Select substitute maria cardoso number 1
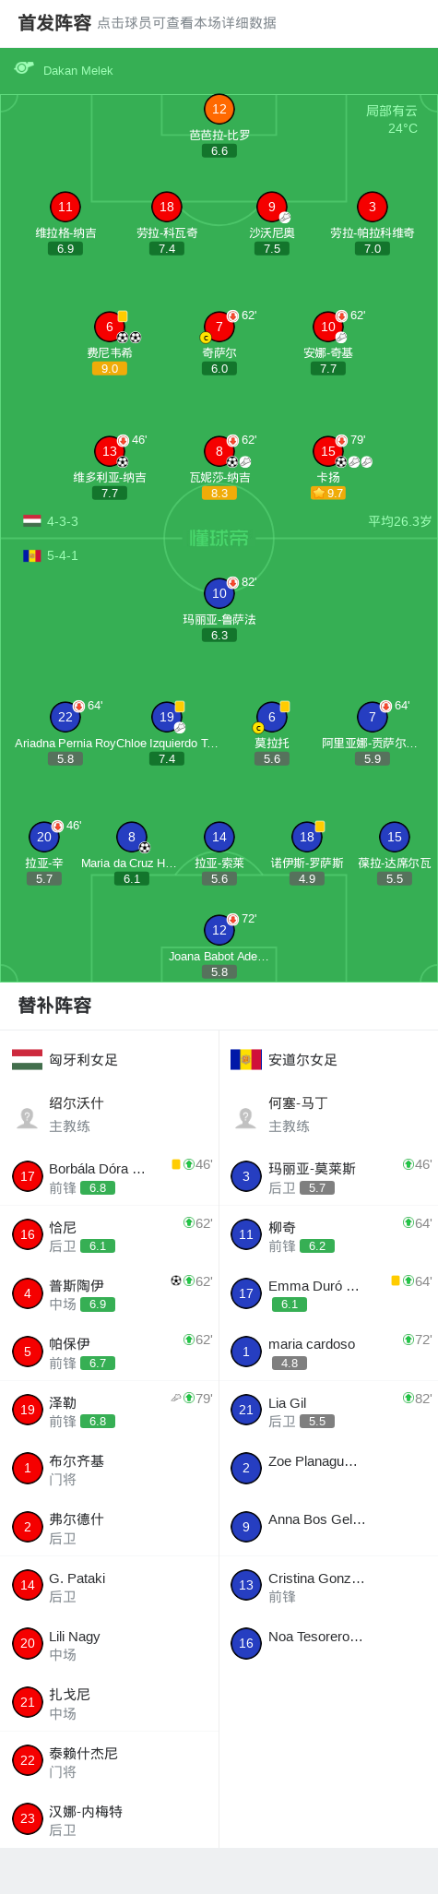 point(328,1352)
